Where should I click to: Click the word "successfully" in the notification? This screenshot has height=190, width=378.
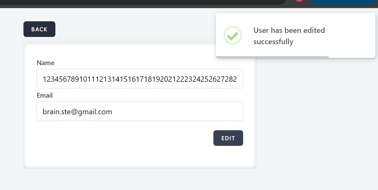(x=273, y=42)
